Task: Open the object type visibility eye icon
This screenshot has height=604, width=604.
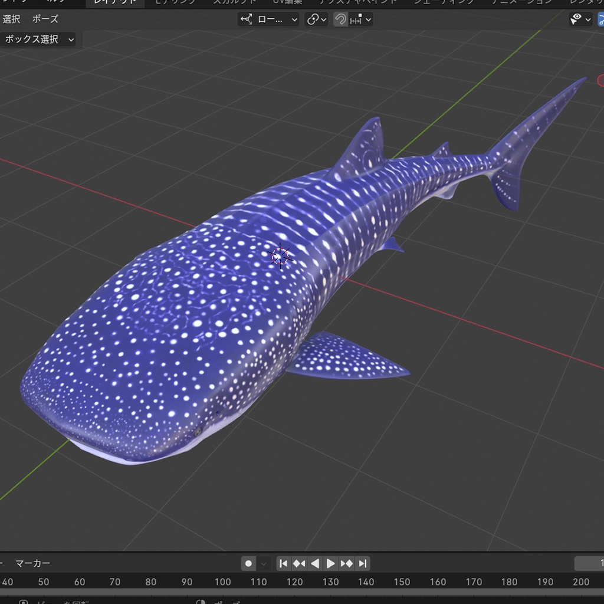Action: [577, 19]
